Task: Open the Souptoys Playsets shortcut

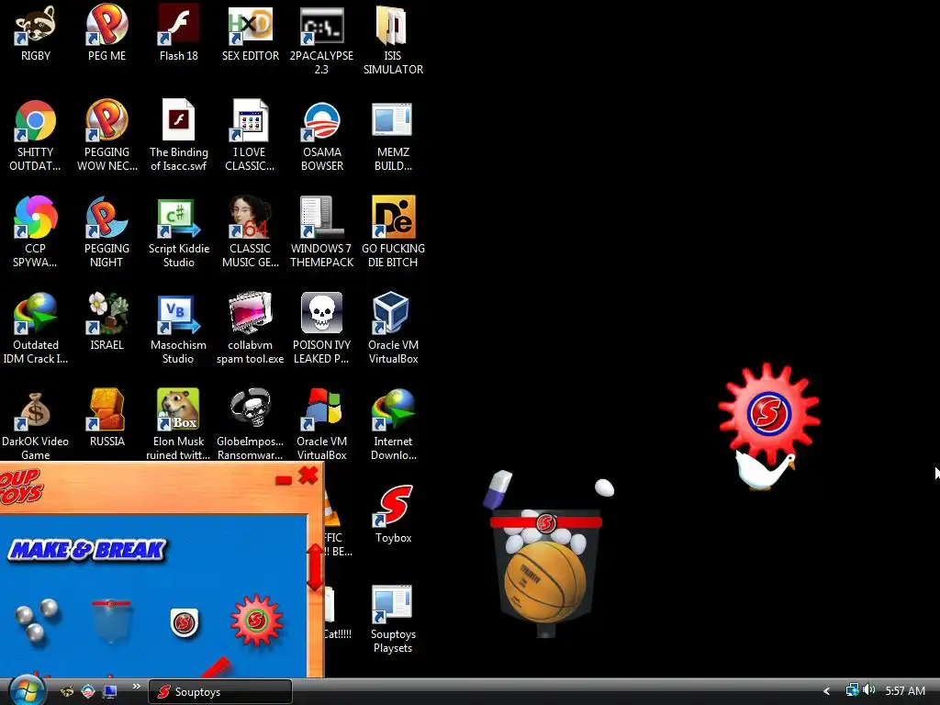Action: (393, 619)
